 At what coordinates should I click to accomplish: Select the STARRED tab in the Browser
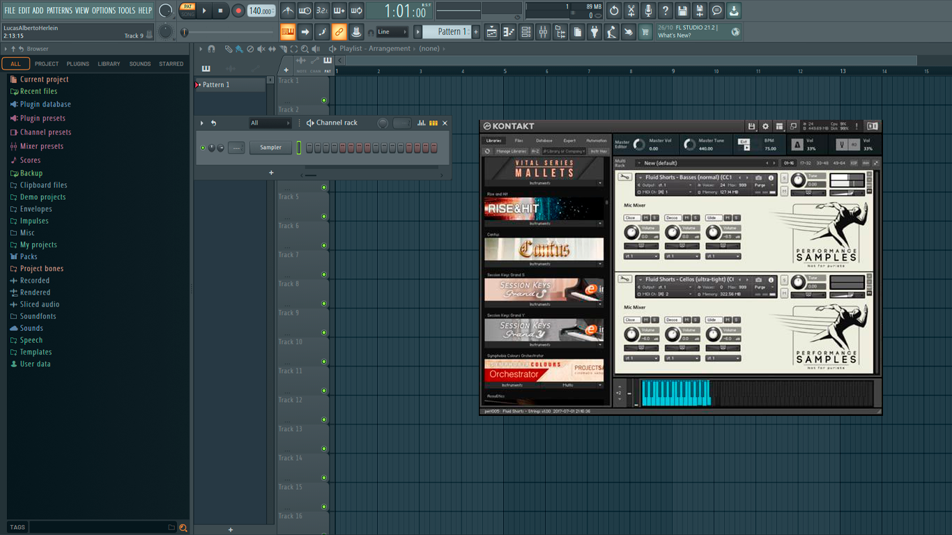tap(171, 63)
